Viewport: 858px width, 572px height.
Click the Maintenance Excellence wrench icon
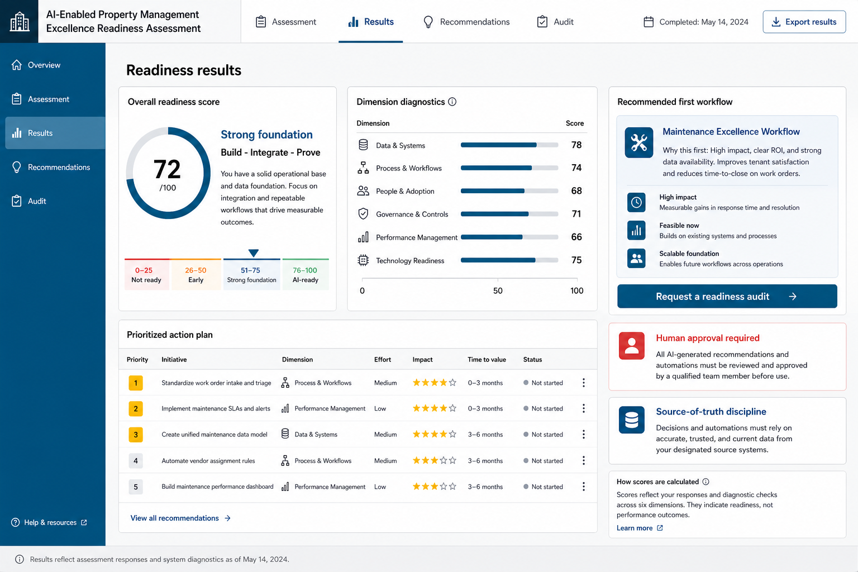pyautogui.click(x=639, y=143)
